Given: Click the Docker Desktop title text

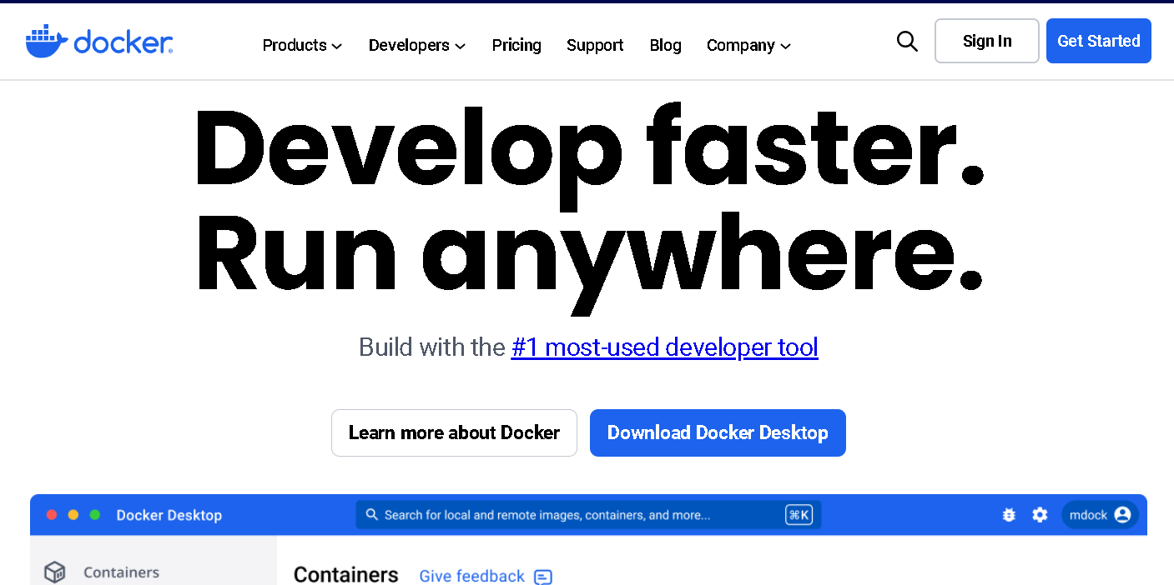Looking at the screenshot, I should pos(169,515).
